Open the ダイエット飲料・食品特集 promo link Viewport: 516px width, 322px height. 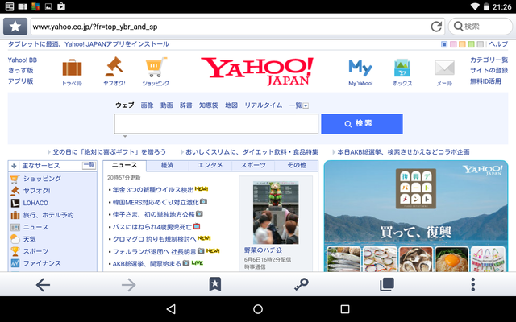click(x=252, y=152)
